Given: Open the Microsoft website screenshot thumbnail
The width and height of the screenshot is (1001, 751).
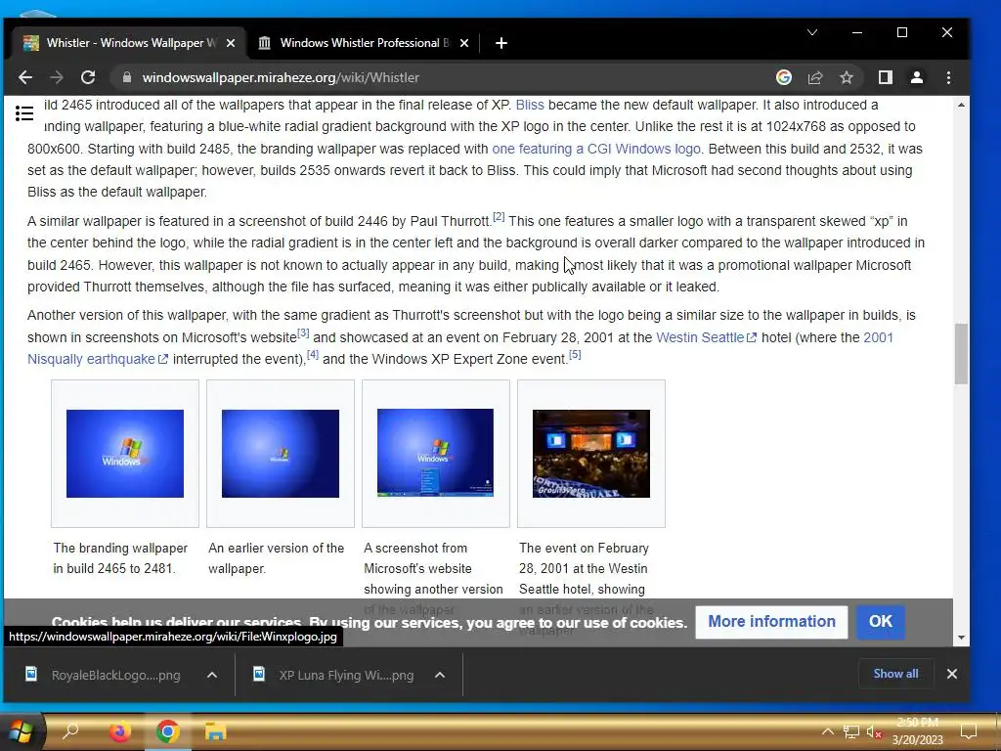Looking at the screenshot, I should coord(435,453).
